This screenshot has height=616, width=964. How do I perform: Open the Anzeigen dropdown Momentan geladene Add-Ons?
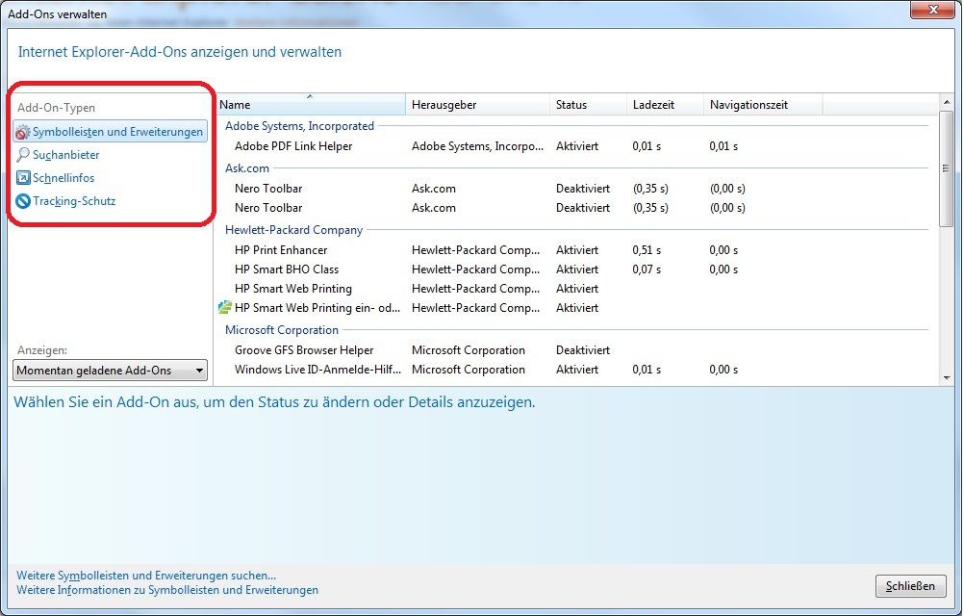[110, 371]
